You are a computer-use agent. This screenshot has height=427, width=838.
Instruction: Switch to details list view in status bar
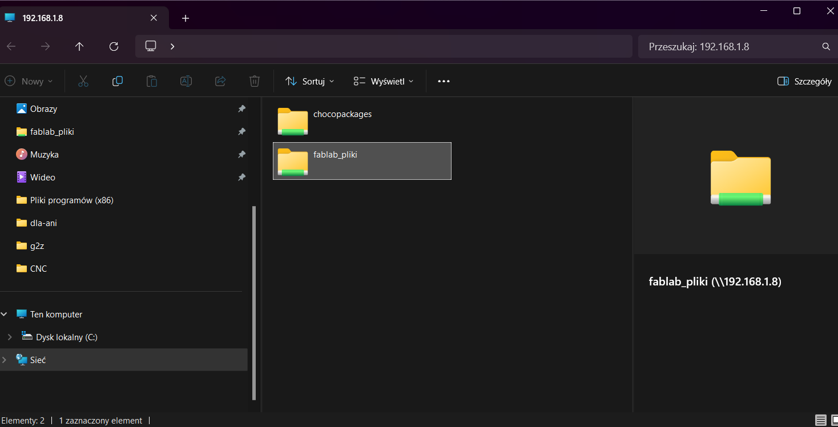point(820,421)
